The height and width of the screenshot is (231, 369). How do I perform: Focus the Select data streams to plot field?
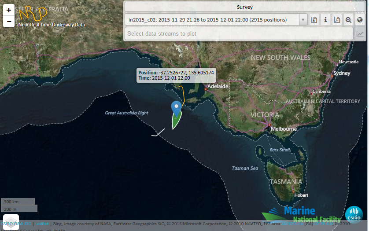[x=239, y=33]
